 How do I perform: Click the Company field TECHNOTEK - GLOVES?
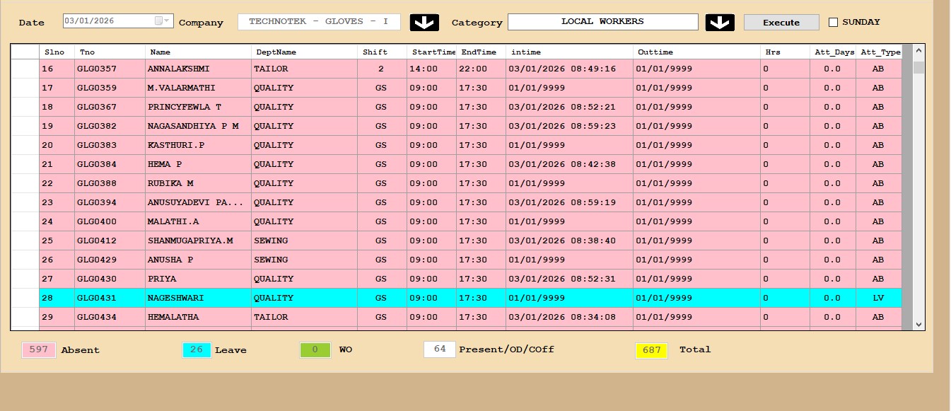pos(319,22)
